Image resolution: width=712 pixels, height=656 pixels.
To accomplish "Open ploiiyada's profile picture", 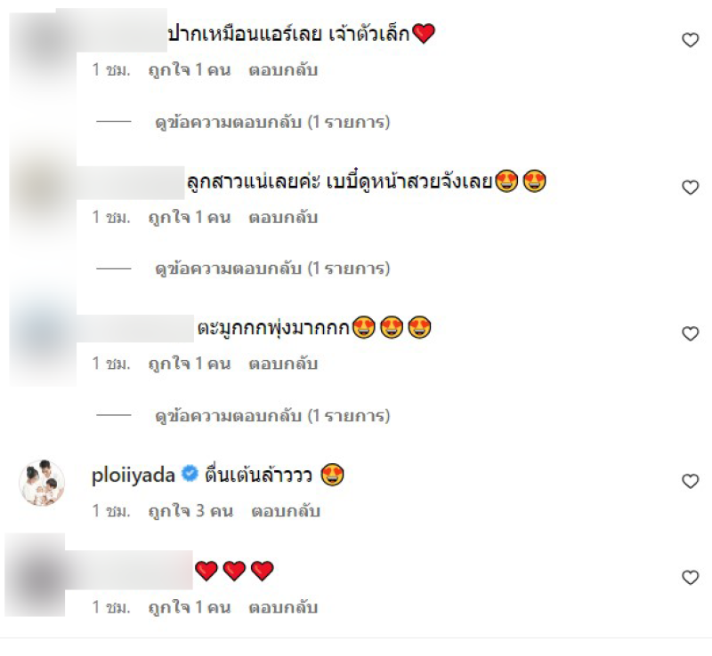I will 42,483.
